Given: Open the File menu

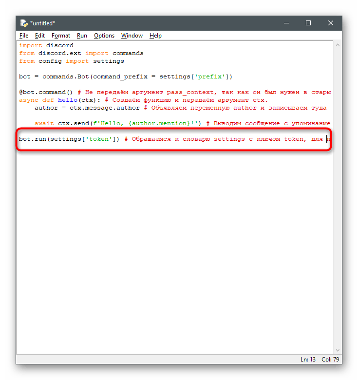Looking at the screenshot, I should click(x=24, y=36).
